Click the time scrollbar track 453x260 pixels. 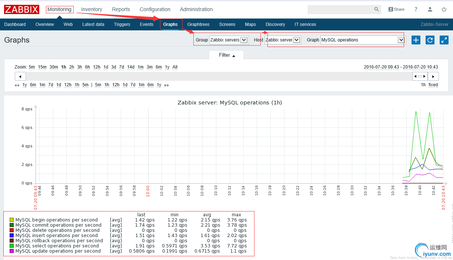tap(219, 76)
